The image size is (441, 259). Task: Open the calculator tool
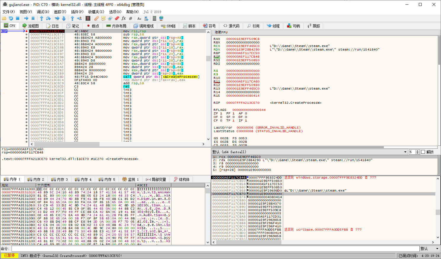(x=154, y=18)
